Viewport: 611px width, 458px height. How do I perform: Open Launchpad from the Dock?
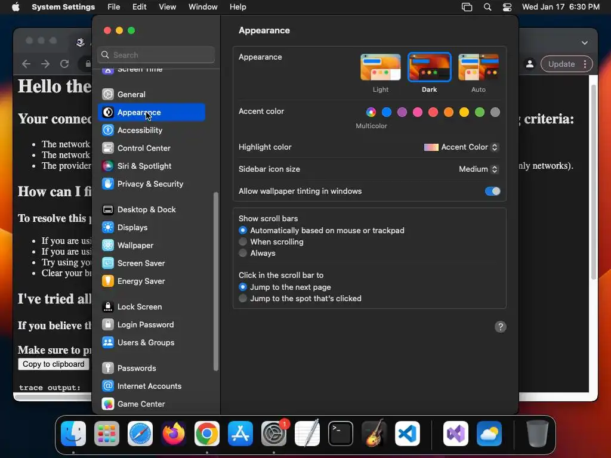coord(107,434)
